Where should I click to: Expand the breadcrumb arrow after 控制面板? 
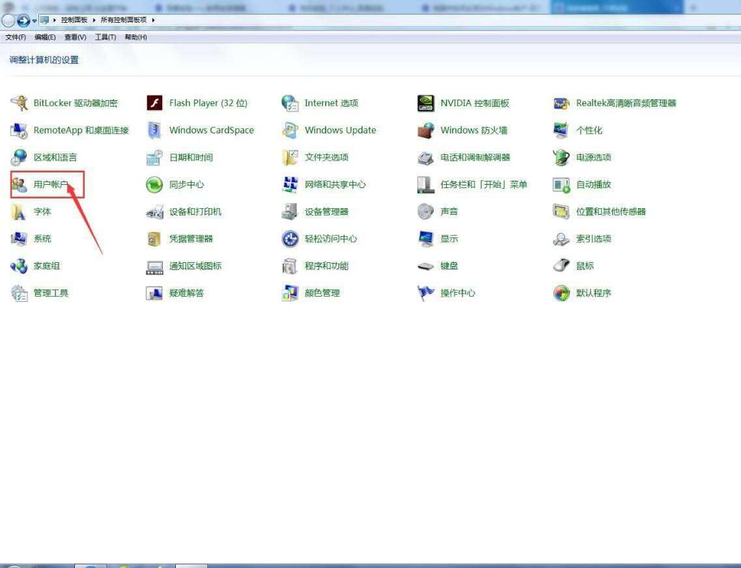(94, 20)
